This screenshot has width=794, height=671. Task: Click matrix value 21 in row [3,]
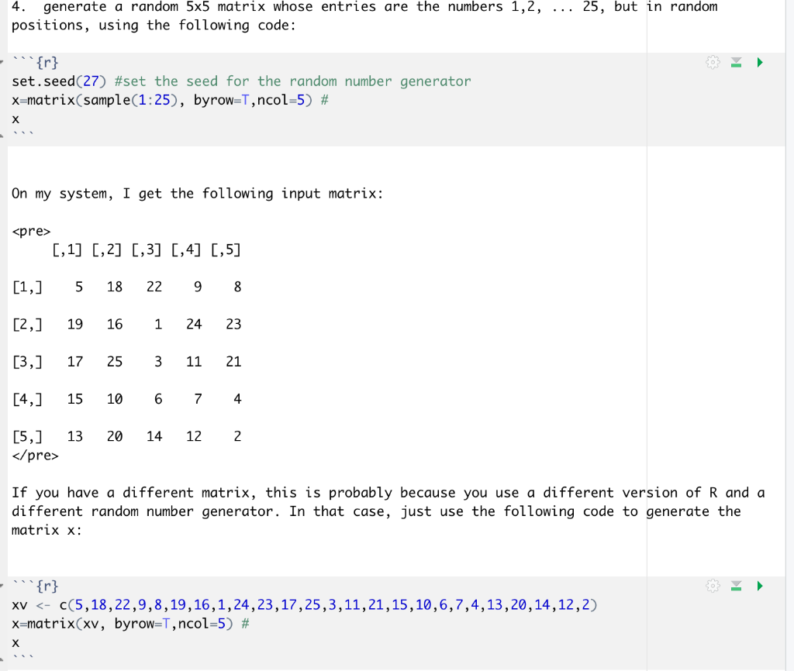[233, 362]
